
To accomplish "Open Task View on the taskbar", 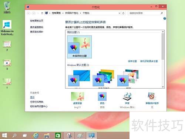I will click(25, 136).
